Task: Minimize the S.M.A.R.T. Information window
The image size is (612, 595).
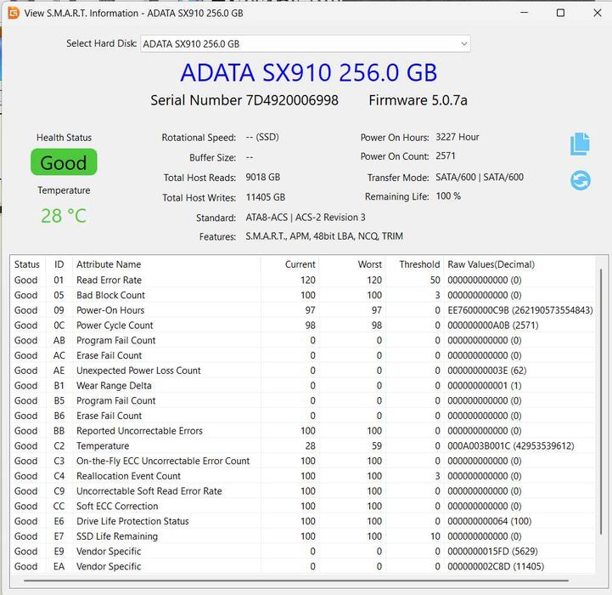Action: coord(525,13)
